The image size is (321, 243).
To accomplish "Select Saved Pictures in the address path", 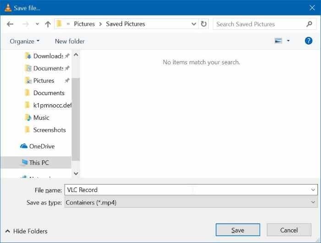I will tap(126, 24).
